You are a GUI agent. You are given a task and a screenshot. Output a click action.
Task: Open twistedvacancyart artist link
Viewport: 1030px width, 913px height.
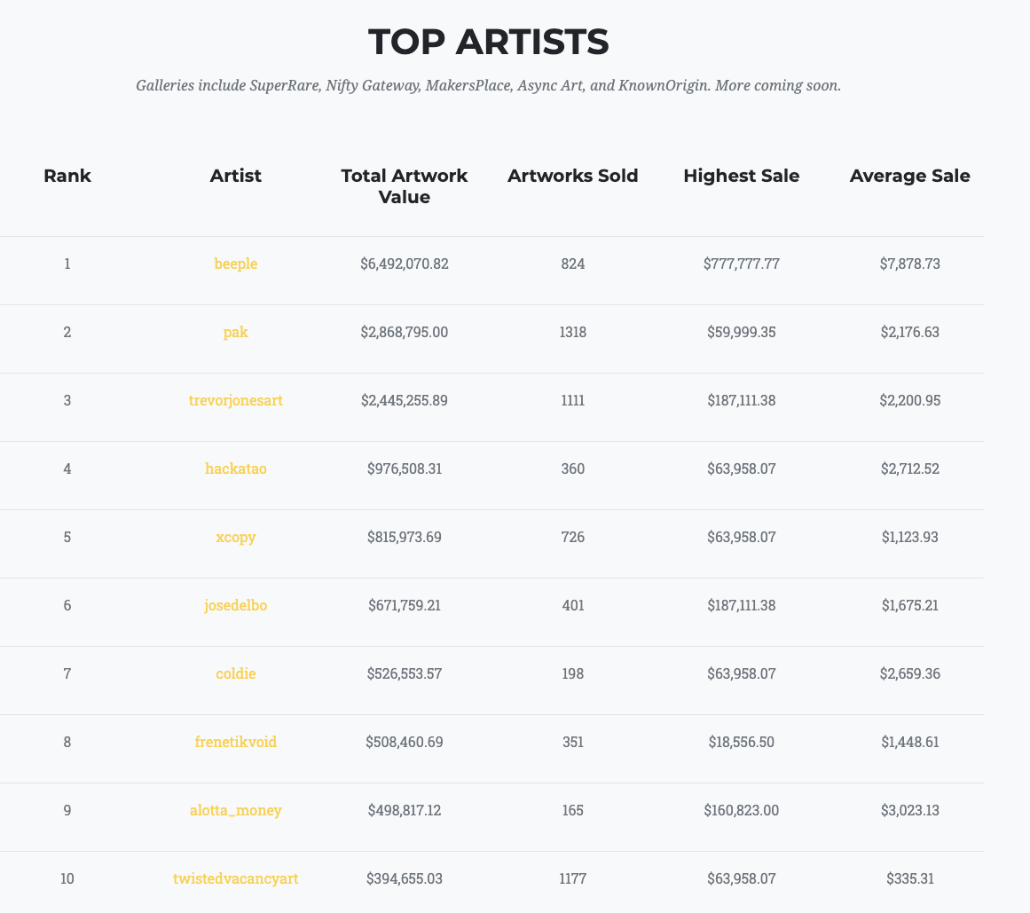click(x=235, y=878)
